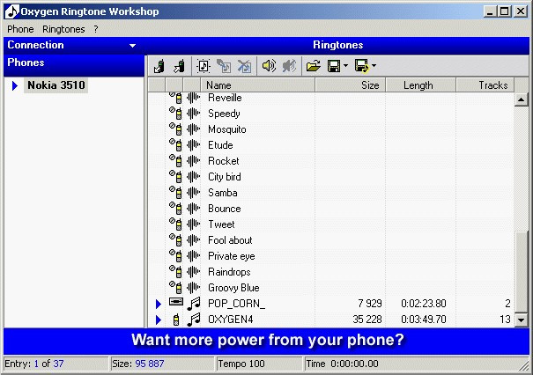
Task: Click the waveform icon beside Fool about
Action: click(193, 240)
